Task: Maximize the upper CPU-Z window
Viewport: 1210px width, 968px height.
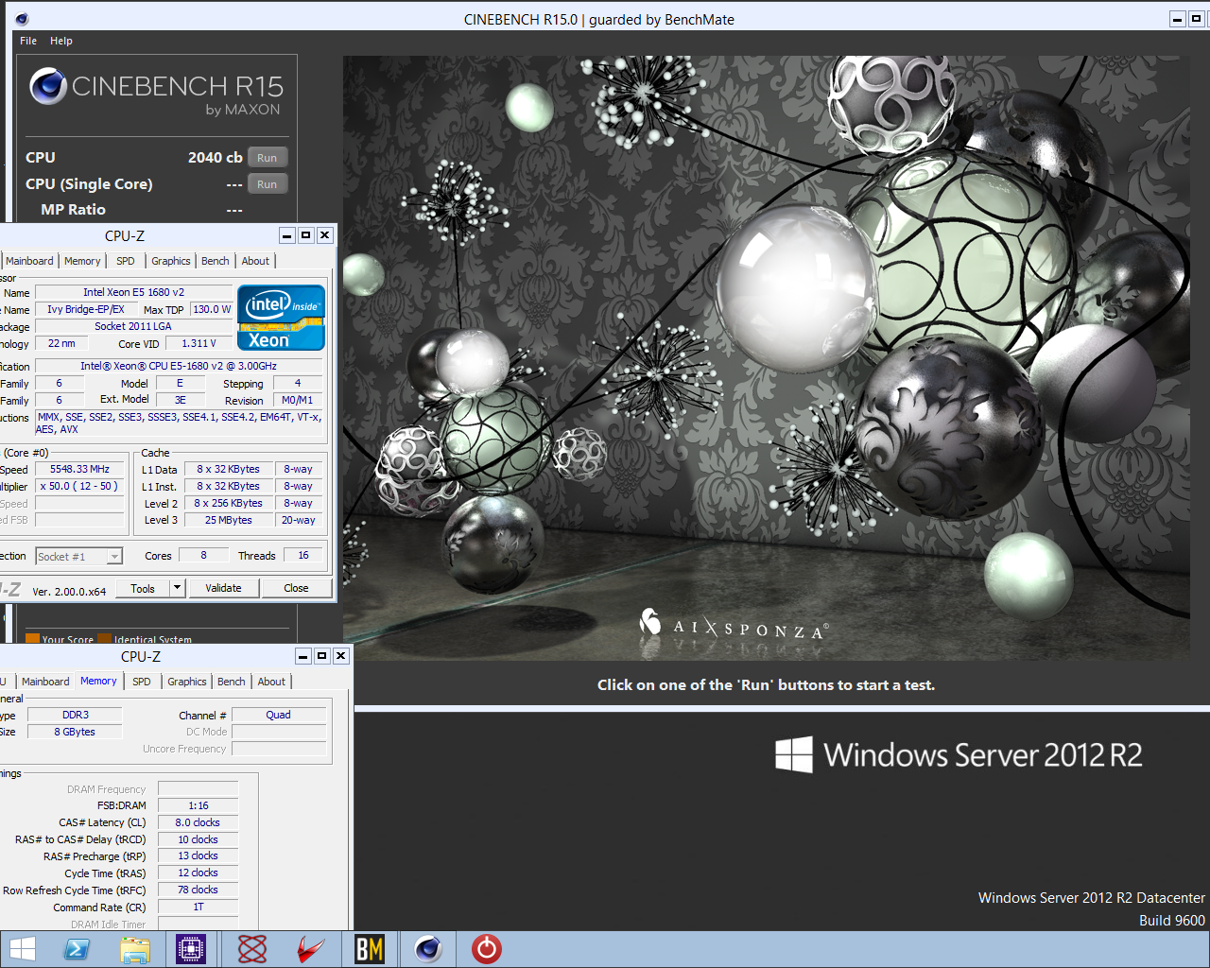Action: pyautogui.click(x=305, y=235)
